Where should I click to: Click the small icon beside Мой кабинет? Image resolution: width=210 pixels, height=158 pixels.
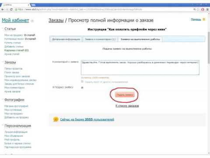coord(32,21)
